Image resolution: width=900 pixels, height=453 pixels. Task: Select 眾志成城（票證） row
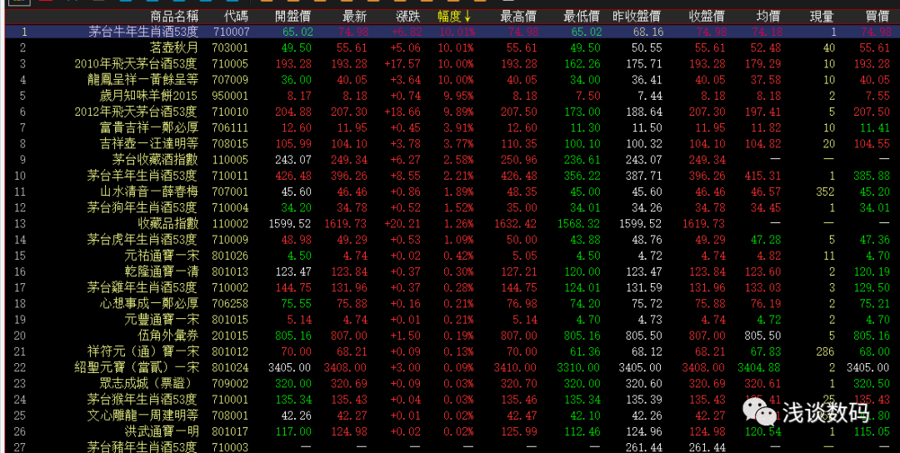click(452, 383)
